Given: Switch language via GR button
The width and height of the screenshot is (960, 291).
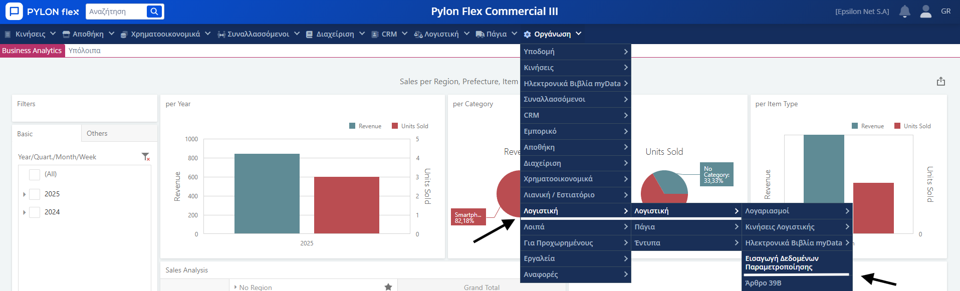Looking at the screenshot, I should pos(945,11).
